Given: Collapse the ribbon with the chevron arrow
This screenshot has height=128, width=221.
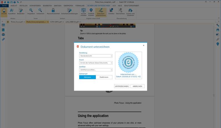Looking at the screenshot, I should [x=219, y=18].
